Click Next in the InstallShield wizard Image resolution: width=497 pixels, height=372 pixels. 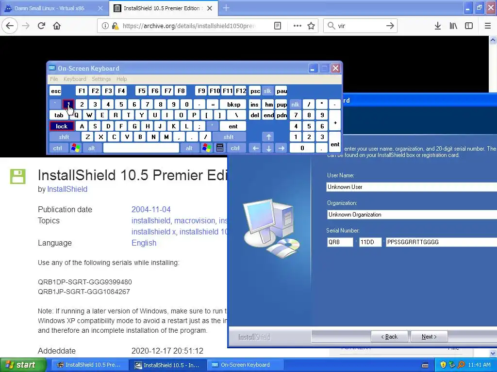pos(429,337)
